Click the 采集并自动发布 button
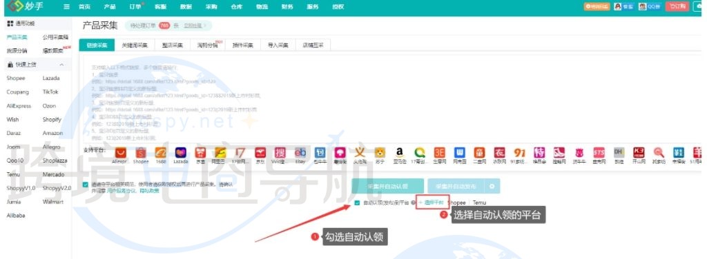This screenshot has width=707, height=259. point(456,186)
